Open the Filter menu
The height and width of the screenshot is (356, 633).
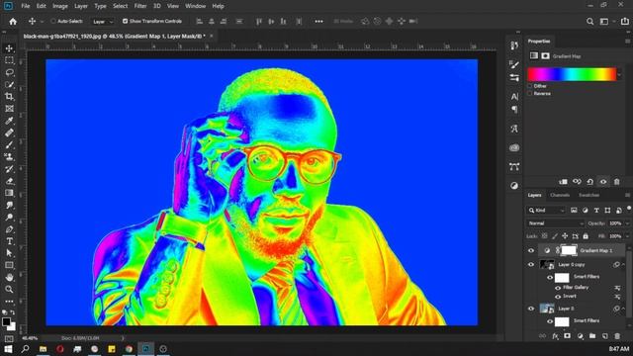140,6
